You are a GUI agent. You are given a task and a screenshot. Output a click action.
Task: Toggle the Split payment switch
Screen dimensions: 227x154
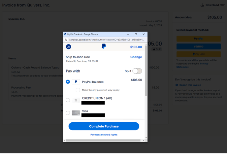[137, 71]
